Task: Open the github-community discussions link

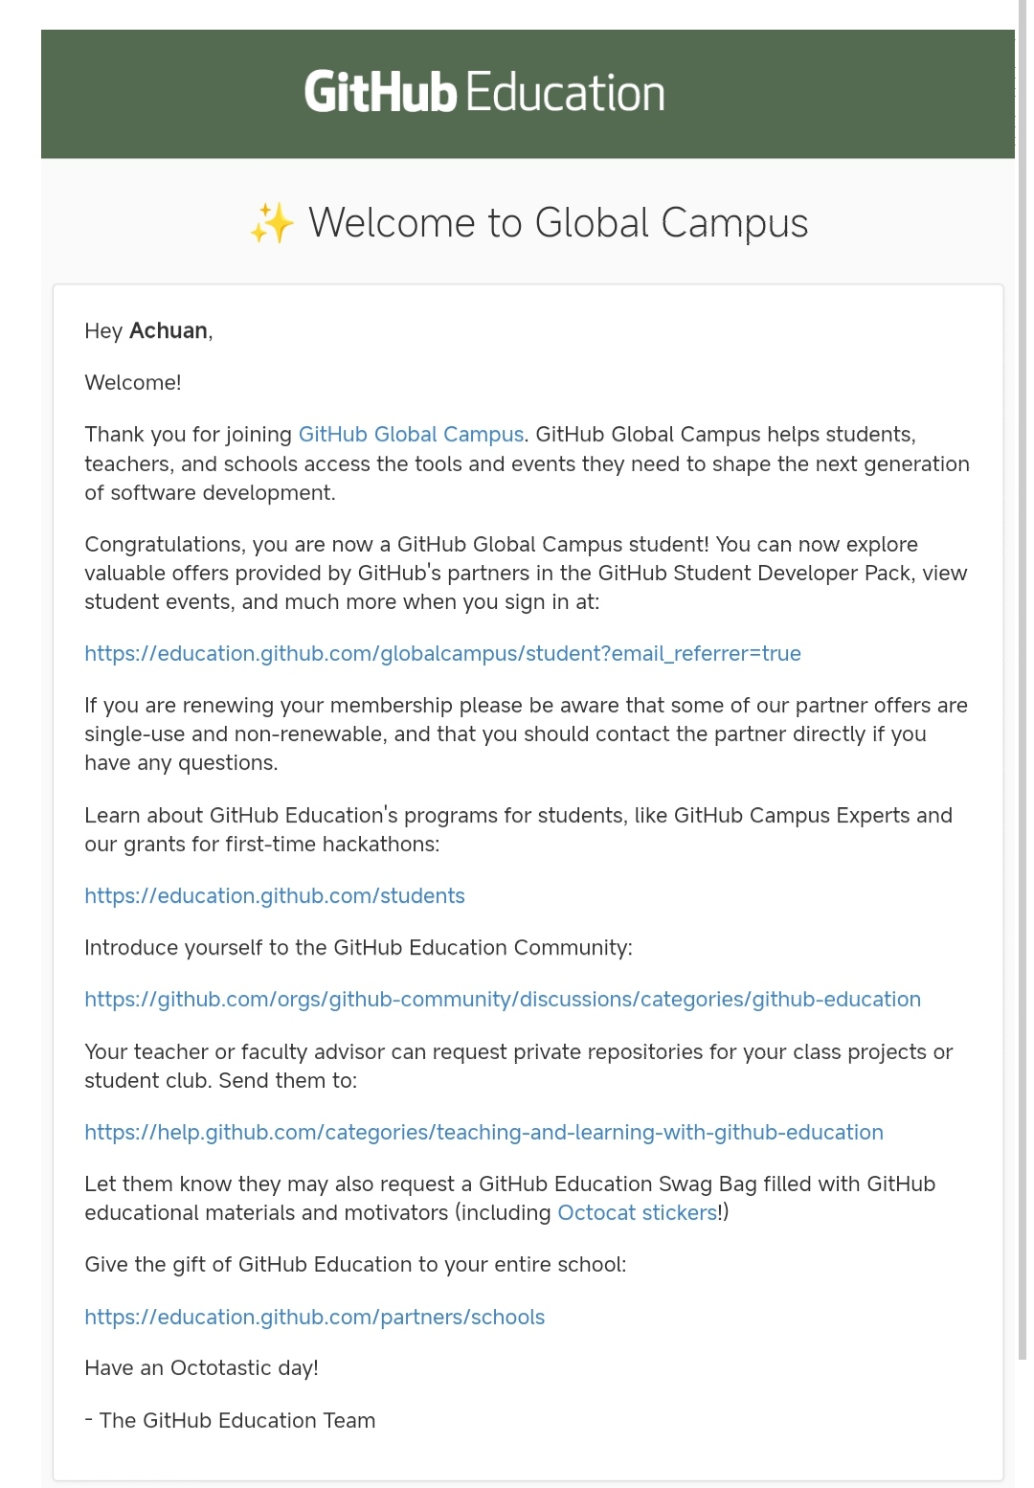Action: pos(503,1000)
